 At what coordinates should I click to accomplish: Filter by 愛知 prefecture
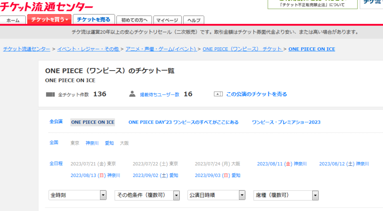pos(109,143)
